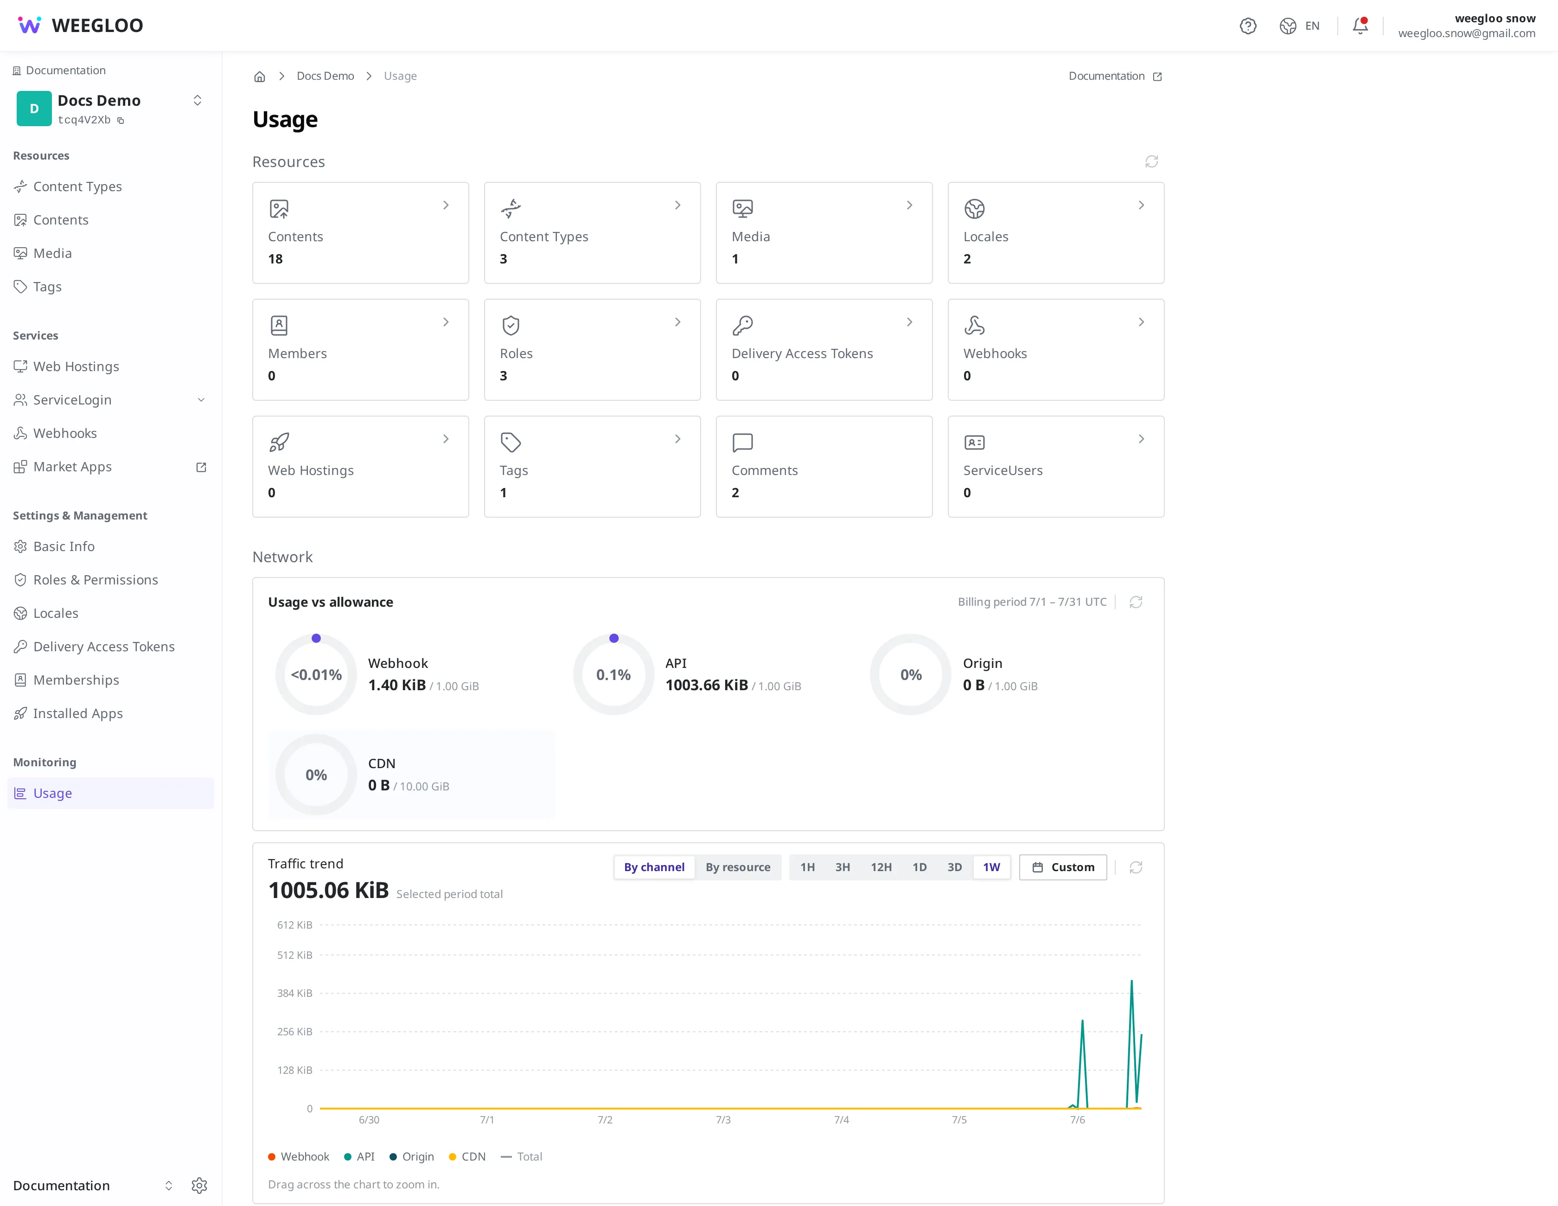Click the Tags card icon
1558x1206 pixels.
511,443
